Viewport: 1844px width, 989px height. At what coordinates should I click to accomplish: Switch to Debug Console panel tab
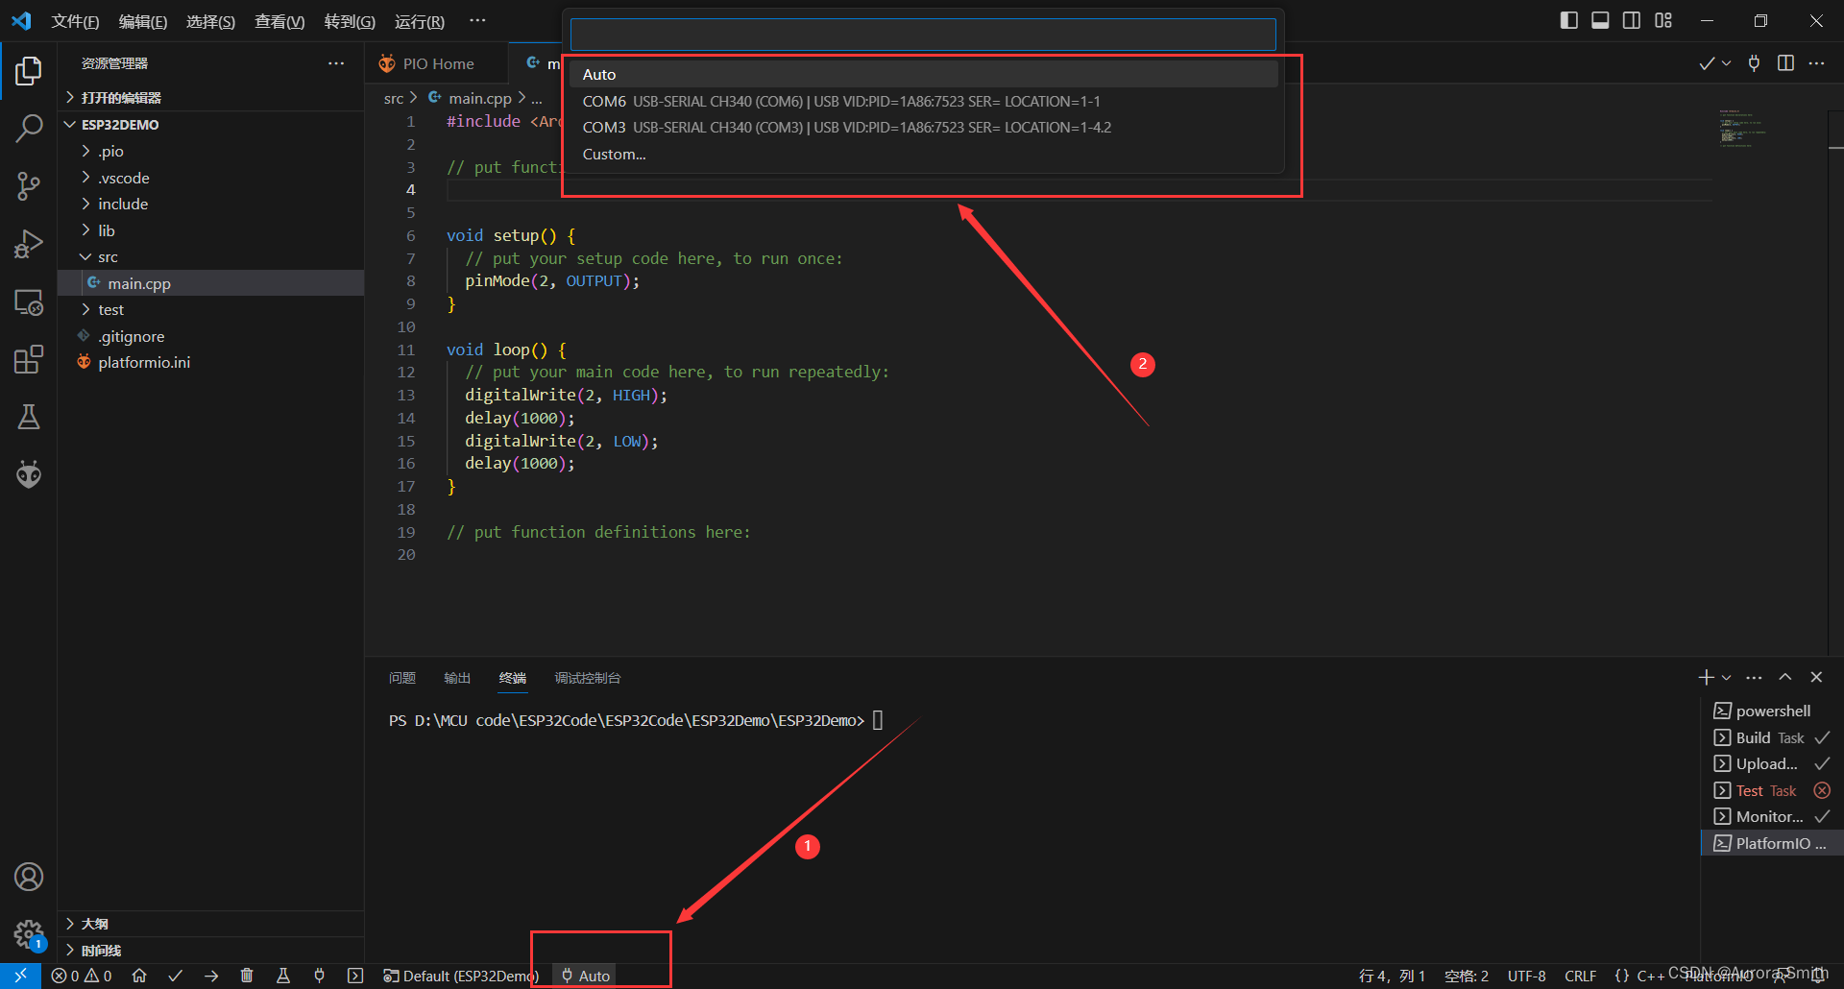coord(588,678)
